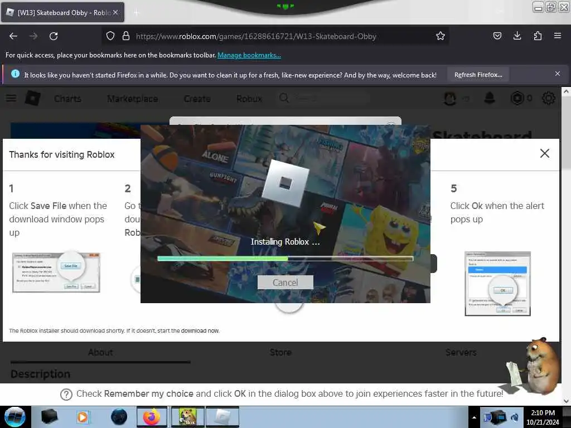Open the Windows Start menu
This screenshot has height=428, width=571.
pos(15,417)
